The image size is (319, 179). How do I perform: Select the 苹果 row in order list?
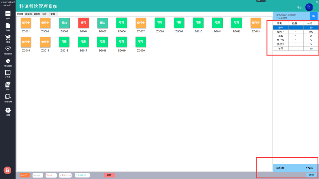click(296, 49)
